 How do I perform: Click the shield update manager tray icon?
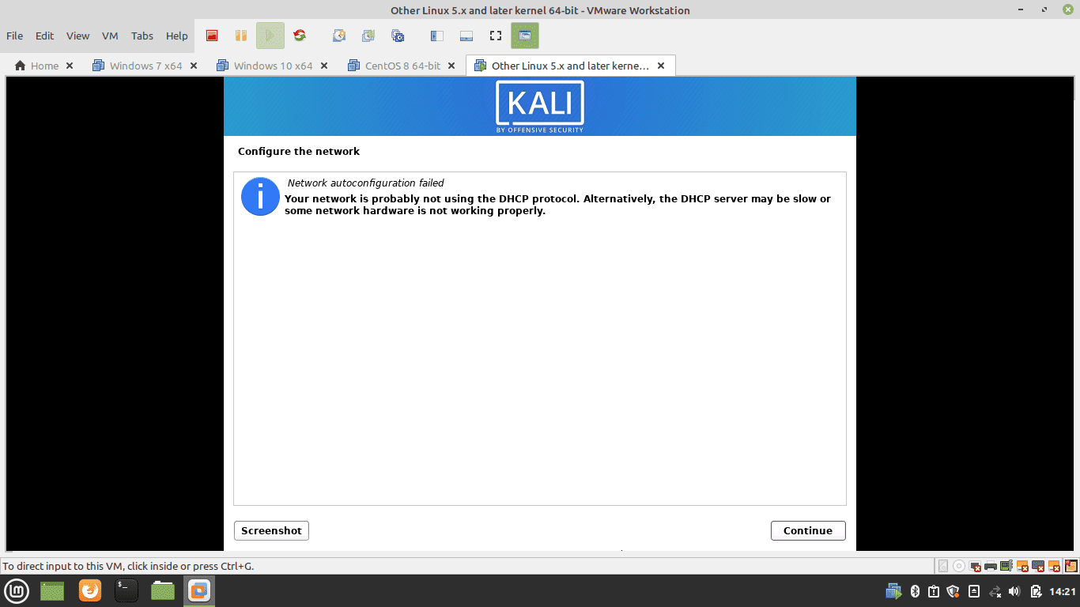click(953, 591)
